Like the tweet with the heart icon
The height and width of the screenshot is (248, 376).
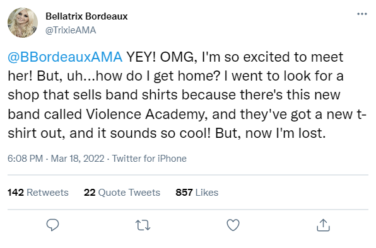click(233, 225)
